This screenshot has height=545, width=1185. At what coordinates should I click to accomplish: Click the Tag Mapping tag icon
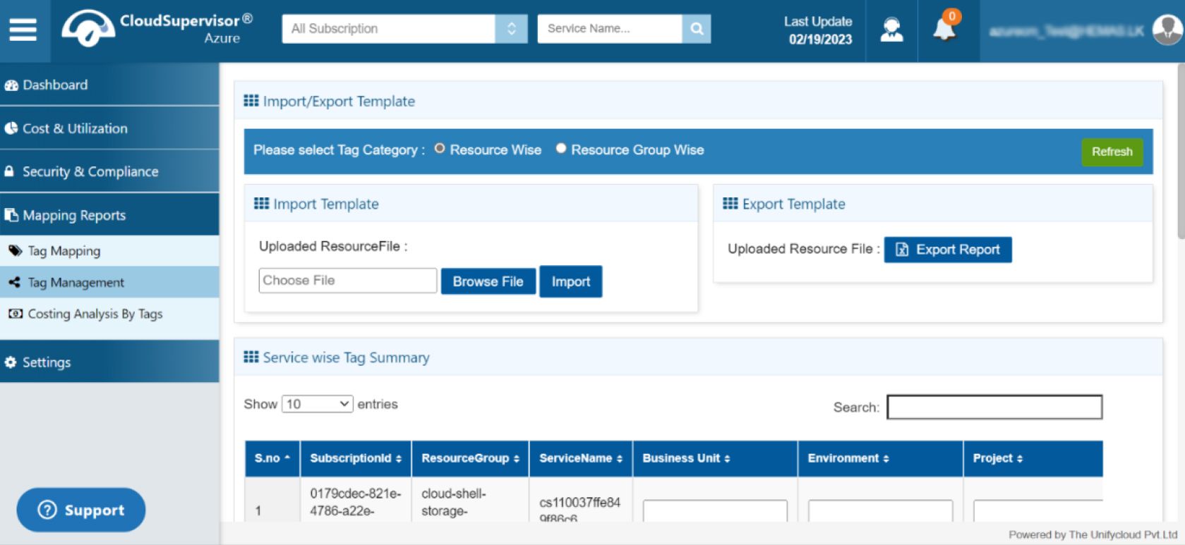pyautogui.click(x=15, y=250)
